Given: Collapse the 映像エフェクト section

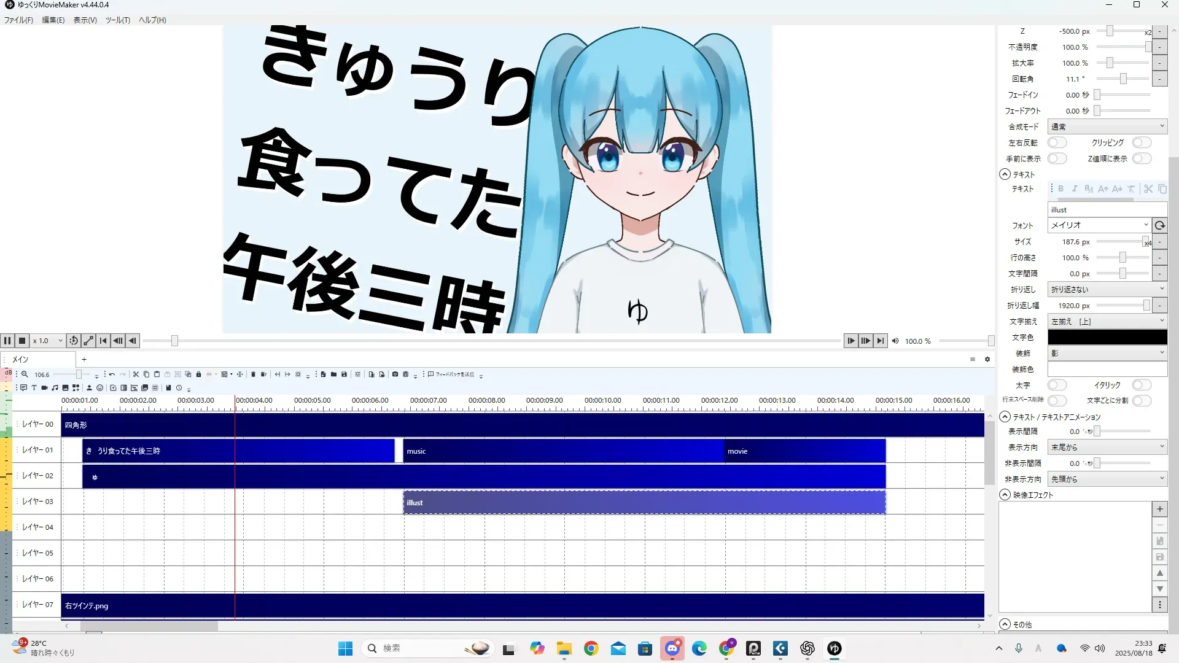Looking at the screenshot, I should 1005,495.
